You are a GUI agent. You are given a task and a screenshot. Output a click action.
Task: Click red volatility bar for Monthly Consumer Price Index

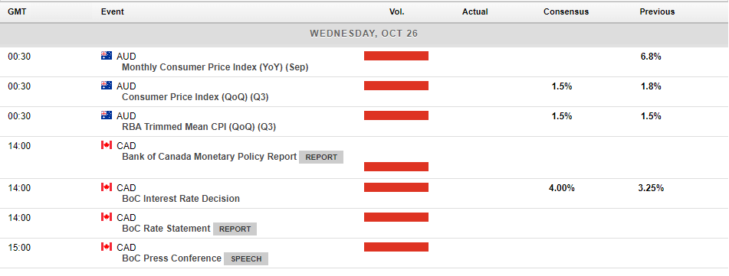(396, 56)
